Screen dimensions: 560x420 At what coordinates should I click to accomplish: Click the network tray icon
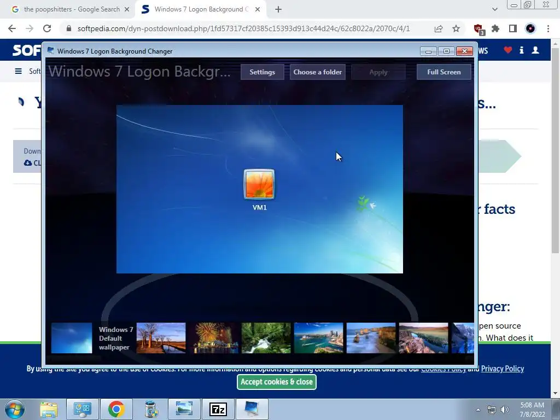point(492,410)
